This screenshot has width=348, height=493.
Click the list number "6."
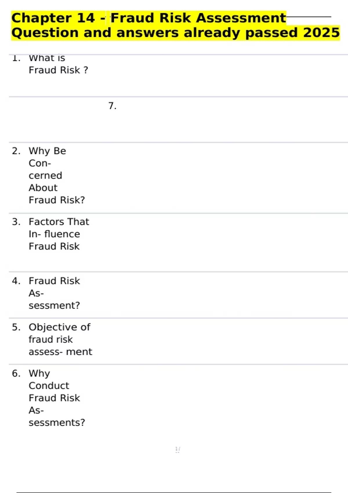[x=16, y=374]
